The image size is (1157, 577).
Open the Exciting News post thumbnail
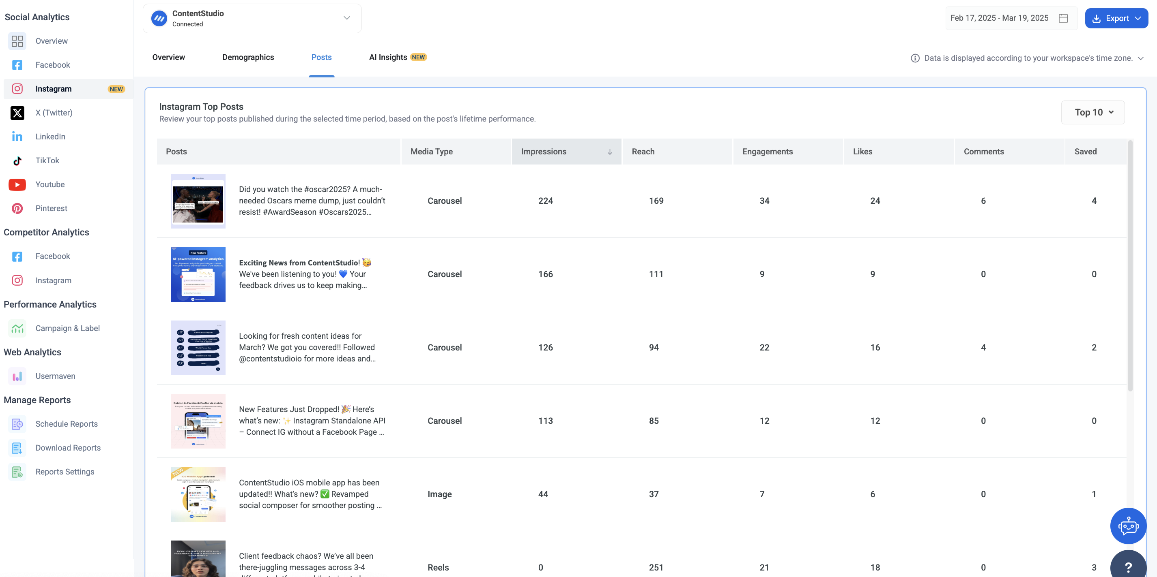198,274
